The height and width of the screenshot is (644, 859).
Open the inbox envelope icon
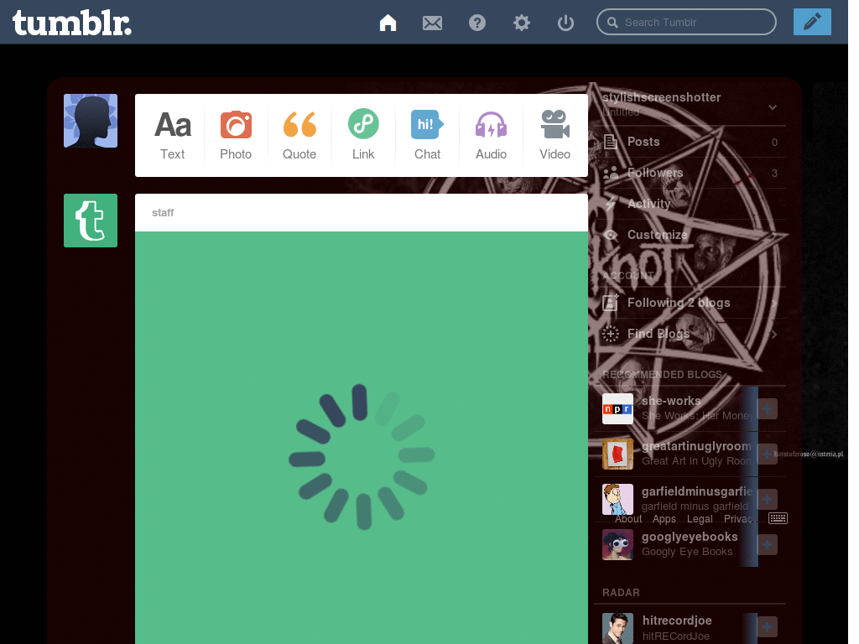tap(432, 23)
